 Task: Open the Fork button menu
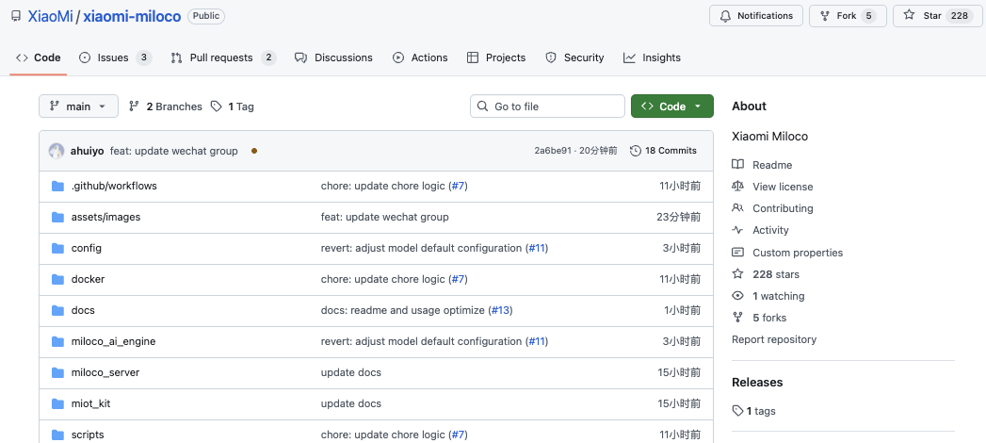pyautogui.click(x=848, y=16)
